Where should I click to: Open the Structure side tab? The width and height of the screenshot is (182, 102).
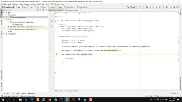1,24
